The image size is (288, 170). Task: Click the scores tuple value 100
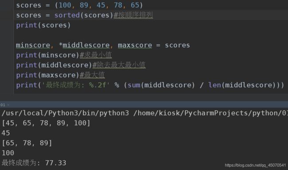tap(65, 5)
